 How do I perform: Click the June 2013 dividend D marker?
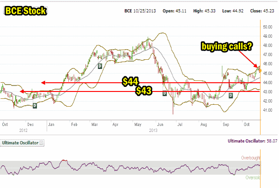point(164,93)
